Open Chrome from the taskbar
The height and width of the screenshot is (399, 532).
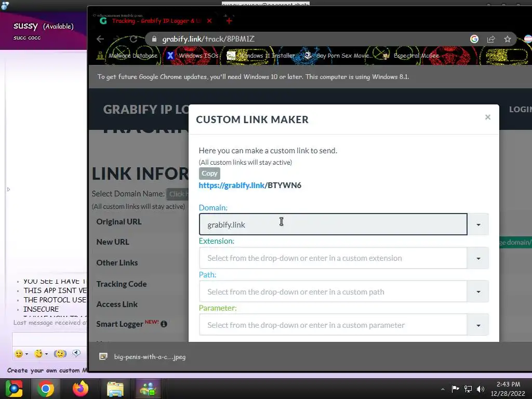click(46, 389)
